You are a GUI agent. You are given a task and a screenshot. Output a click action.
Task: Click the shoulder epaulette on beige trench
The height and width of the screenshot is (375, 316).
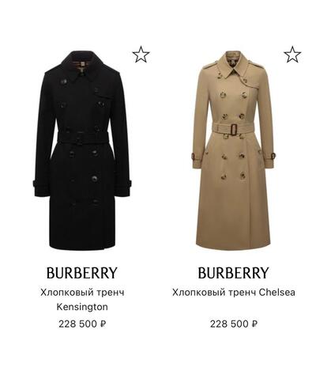point(209,65)
